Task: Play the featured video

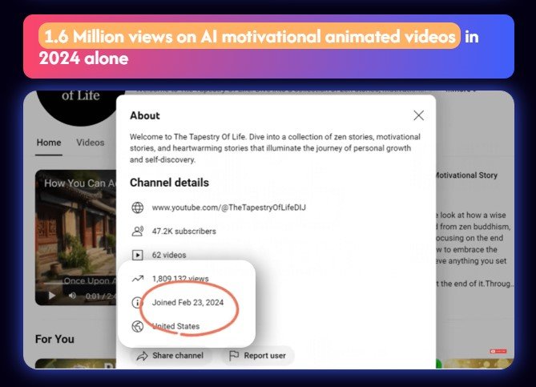Action: tap(51, 296)
